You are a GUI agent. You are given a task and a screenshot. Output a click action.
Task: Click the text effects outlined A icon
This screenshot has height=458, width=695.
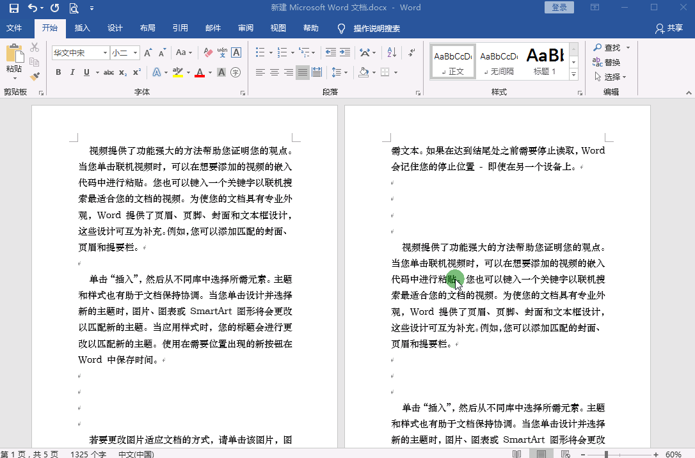[x=156, y=72]
